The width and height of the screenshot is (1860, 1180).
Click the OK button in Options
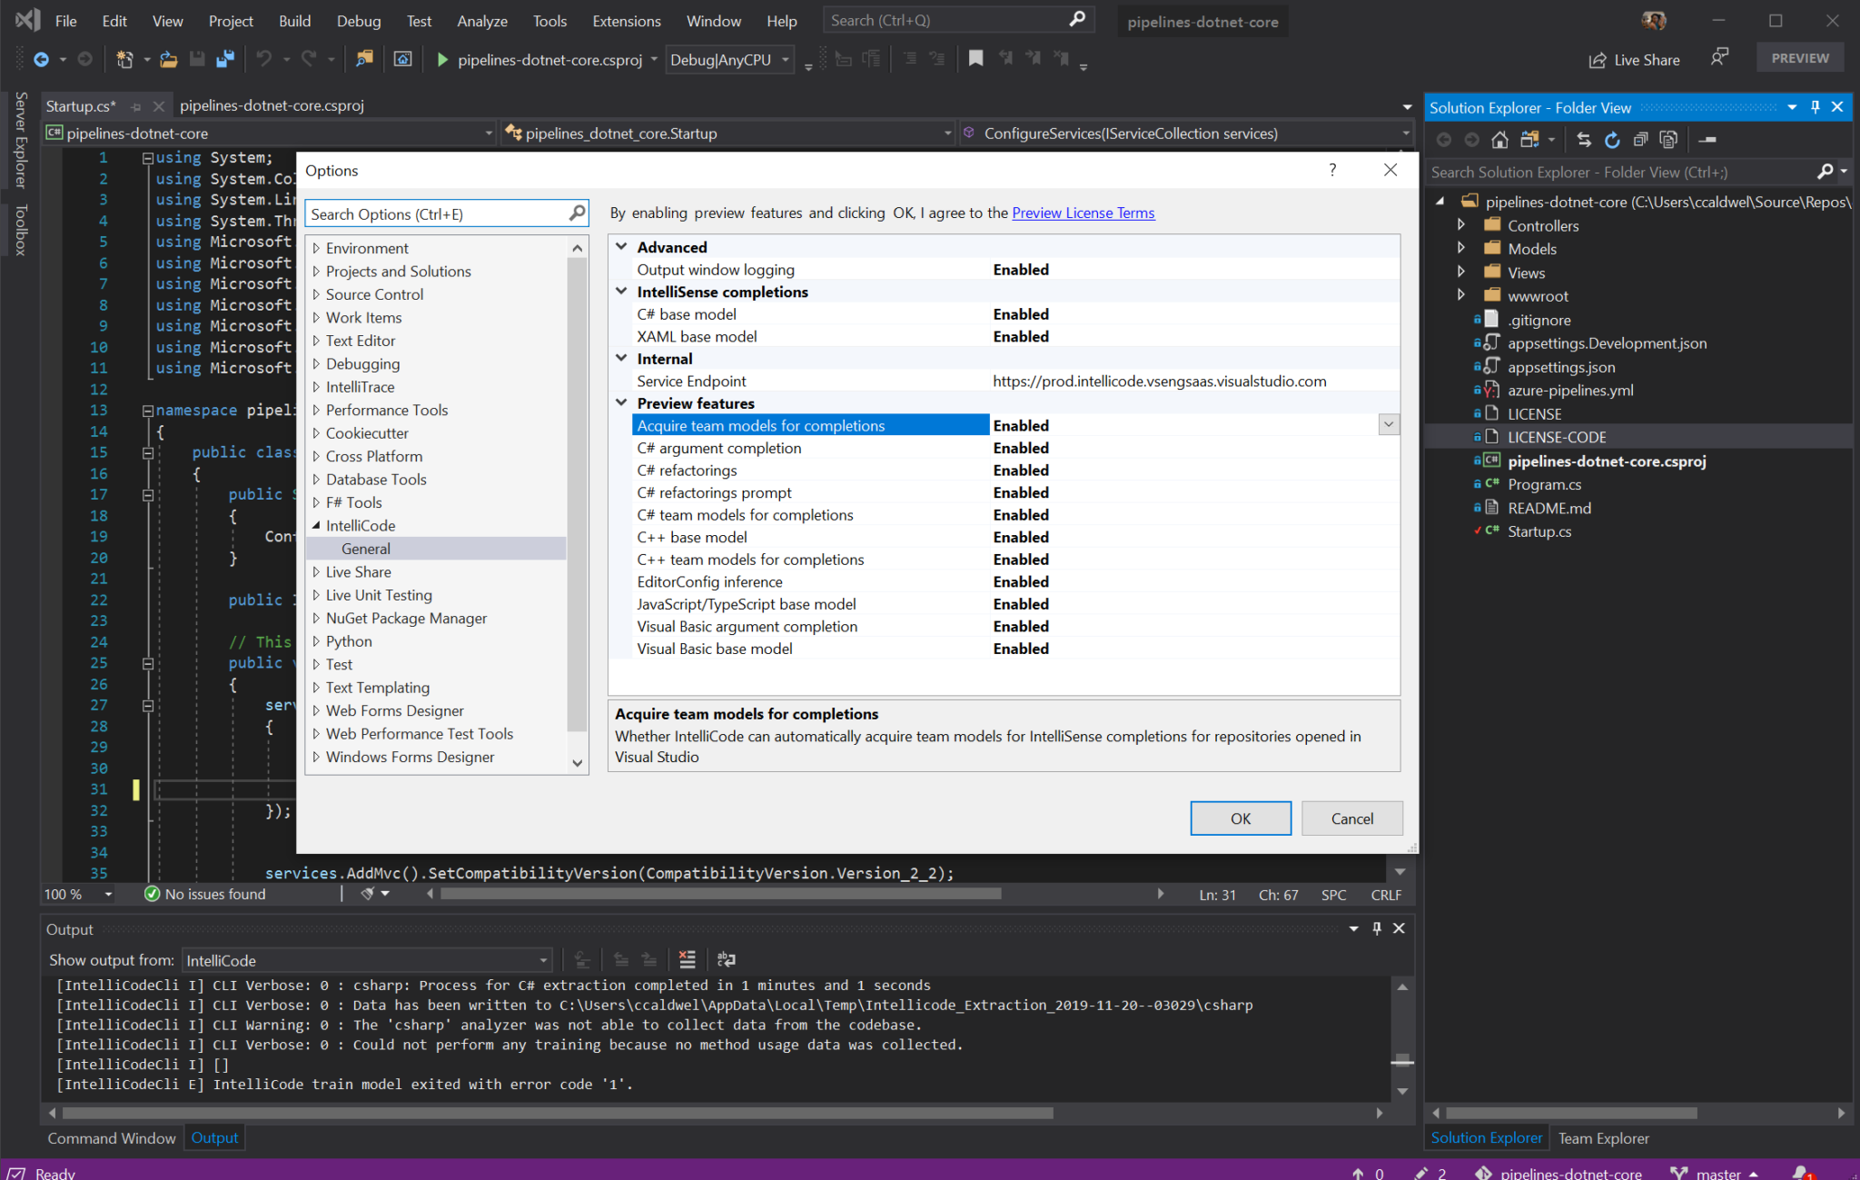(1240, 818)
